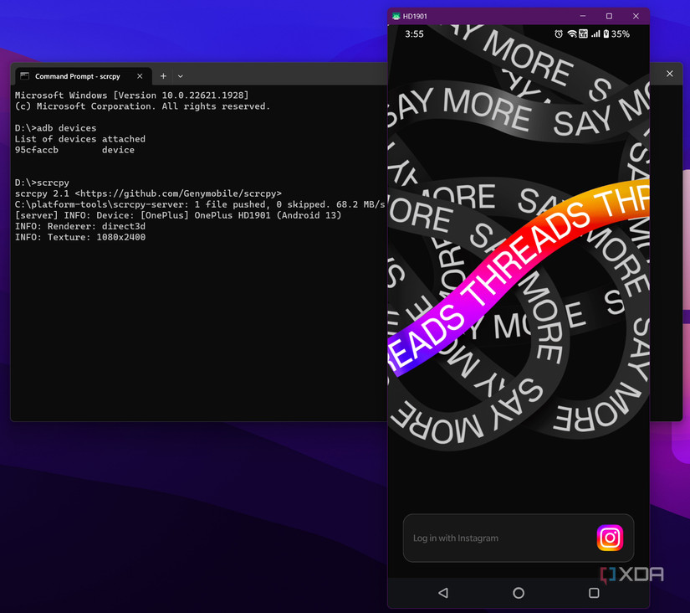690x613 pixels.
Task: Tap the Instagram icon in the login bar
Action: [x=610, y=538]
